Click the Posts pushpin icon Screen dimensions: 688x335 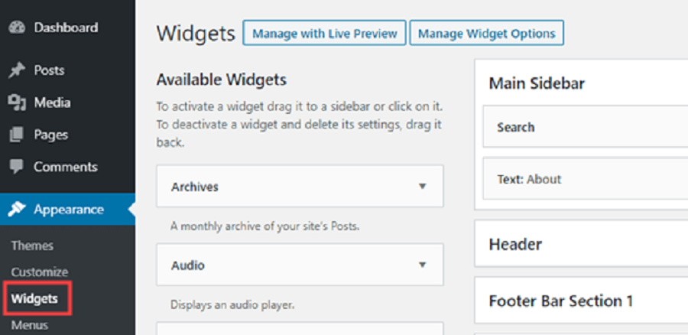point(17,70)
